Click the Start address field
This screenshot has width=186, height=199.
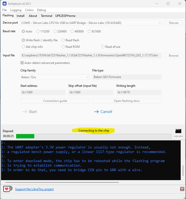pyautogui.click(x=43, y=92)
